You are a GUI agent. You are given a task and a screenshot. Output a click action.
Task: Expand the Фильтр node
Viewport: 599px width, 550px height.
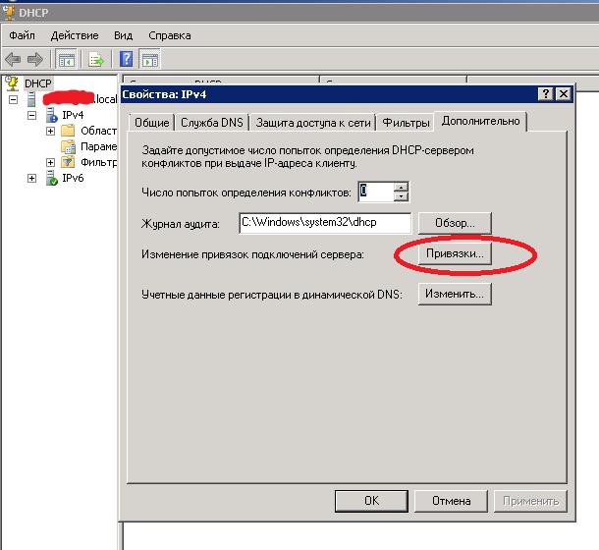pos(50,162)
